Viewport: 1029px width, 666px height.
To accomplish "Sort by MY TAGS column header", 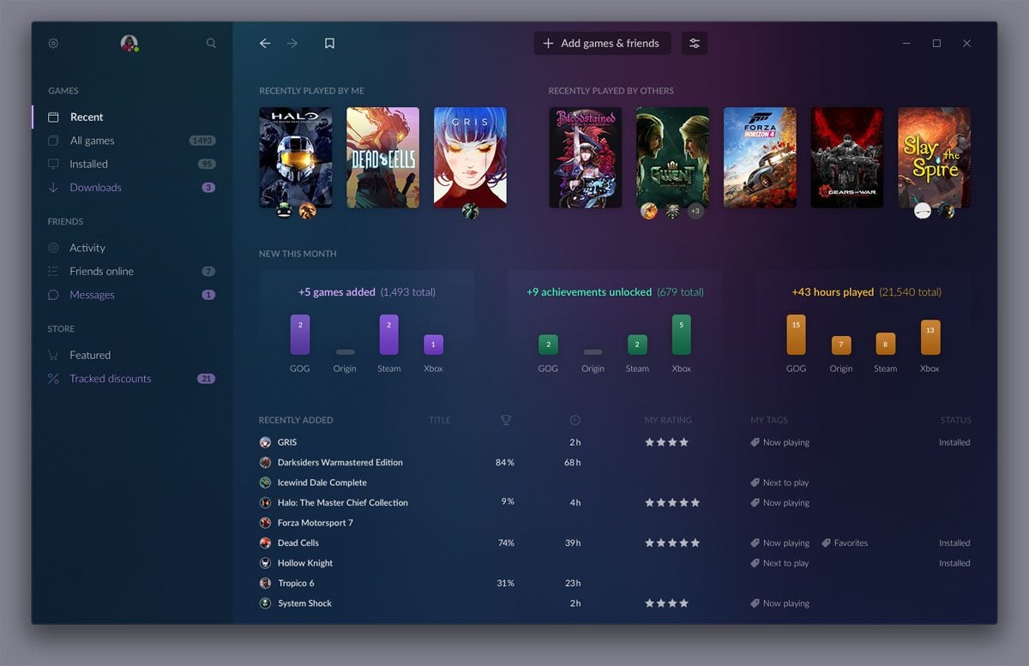I will [x=769, y=420].
